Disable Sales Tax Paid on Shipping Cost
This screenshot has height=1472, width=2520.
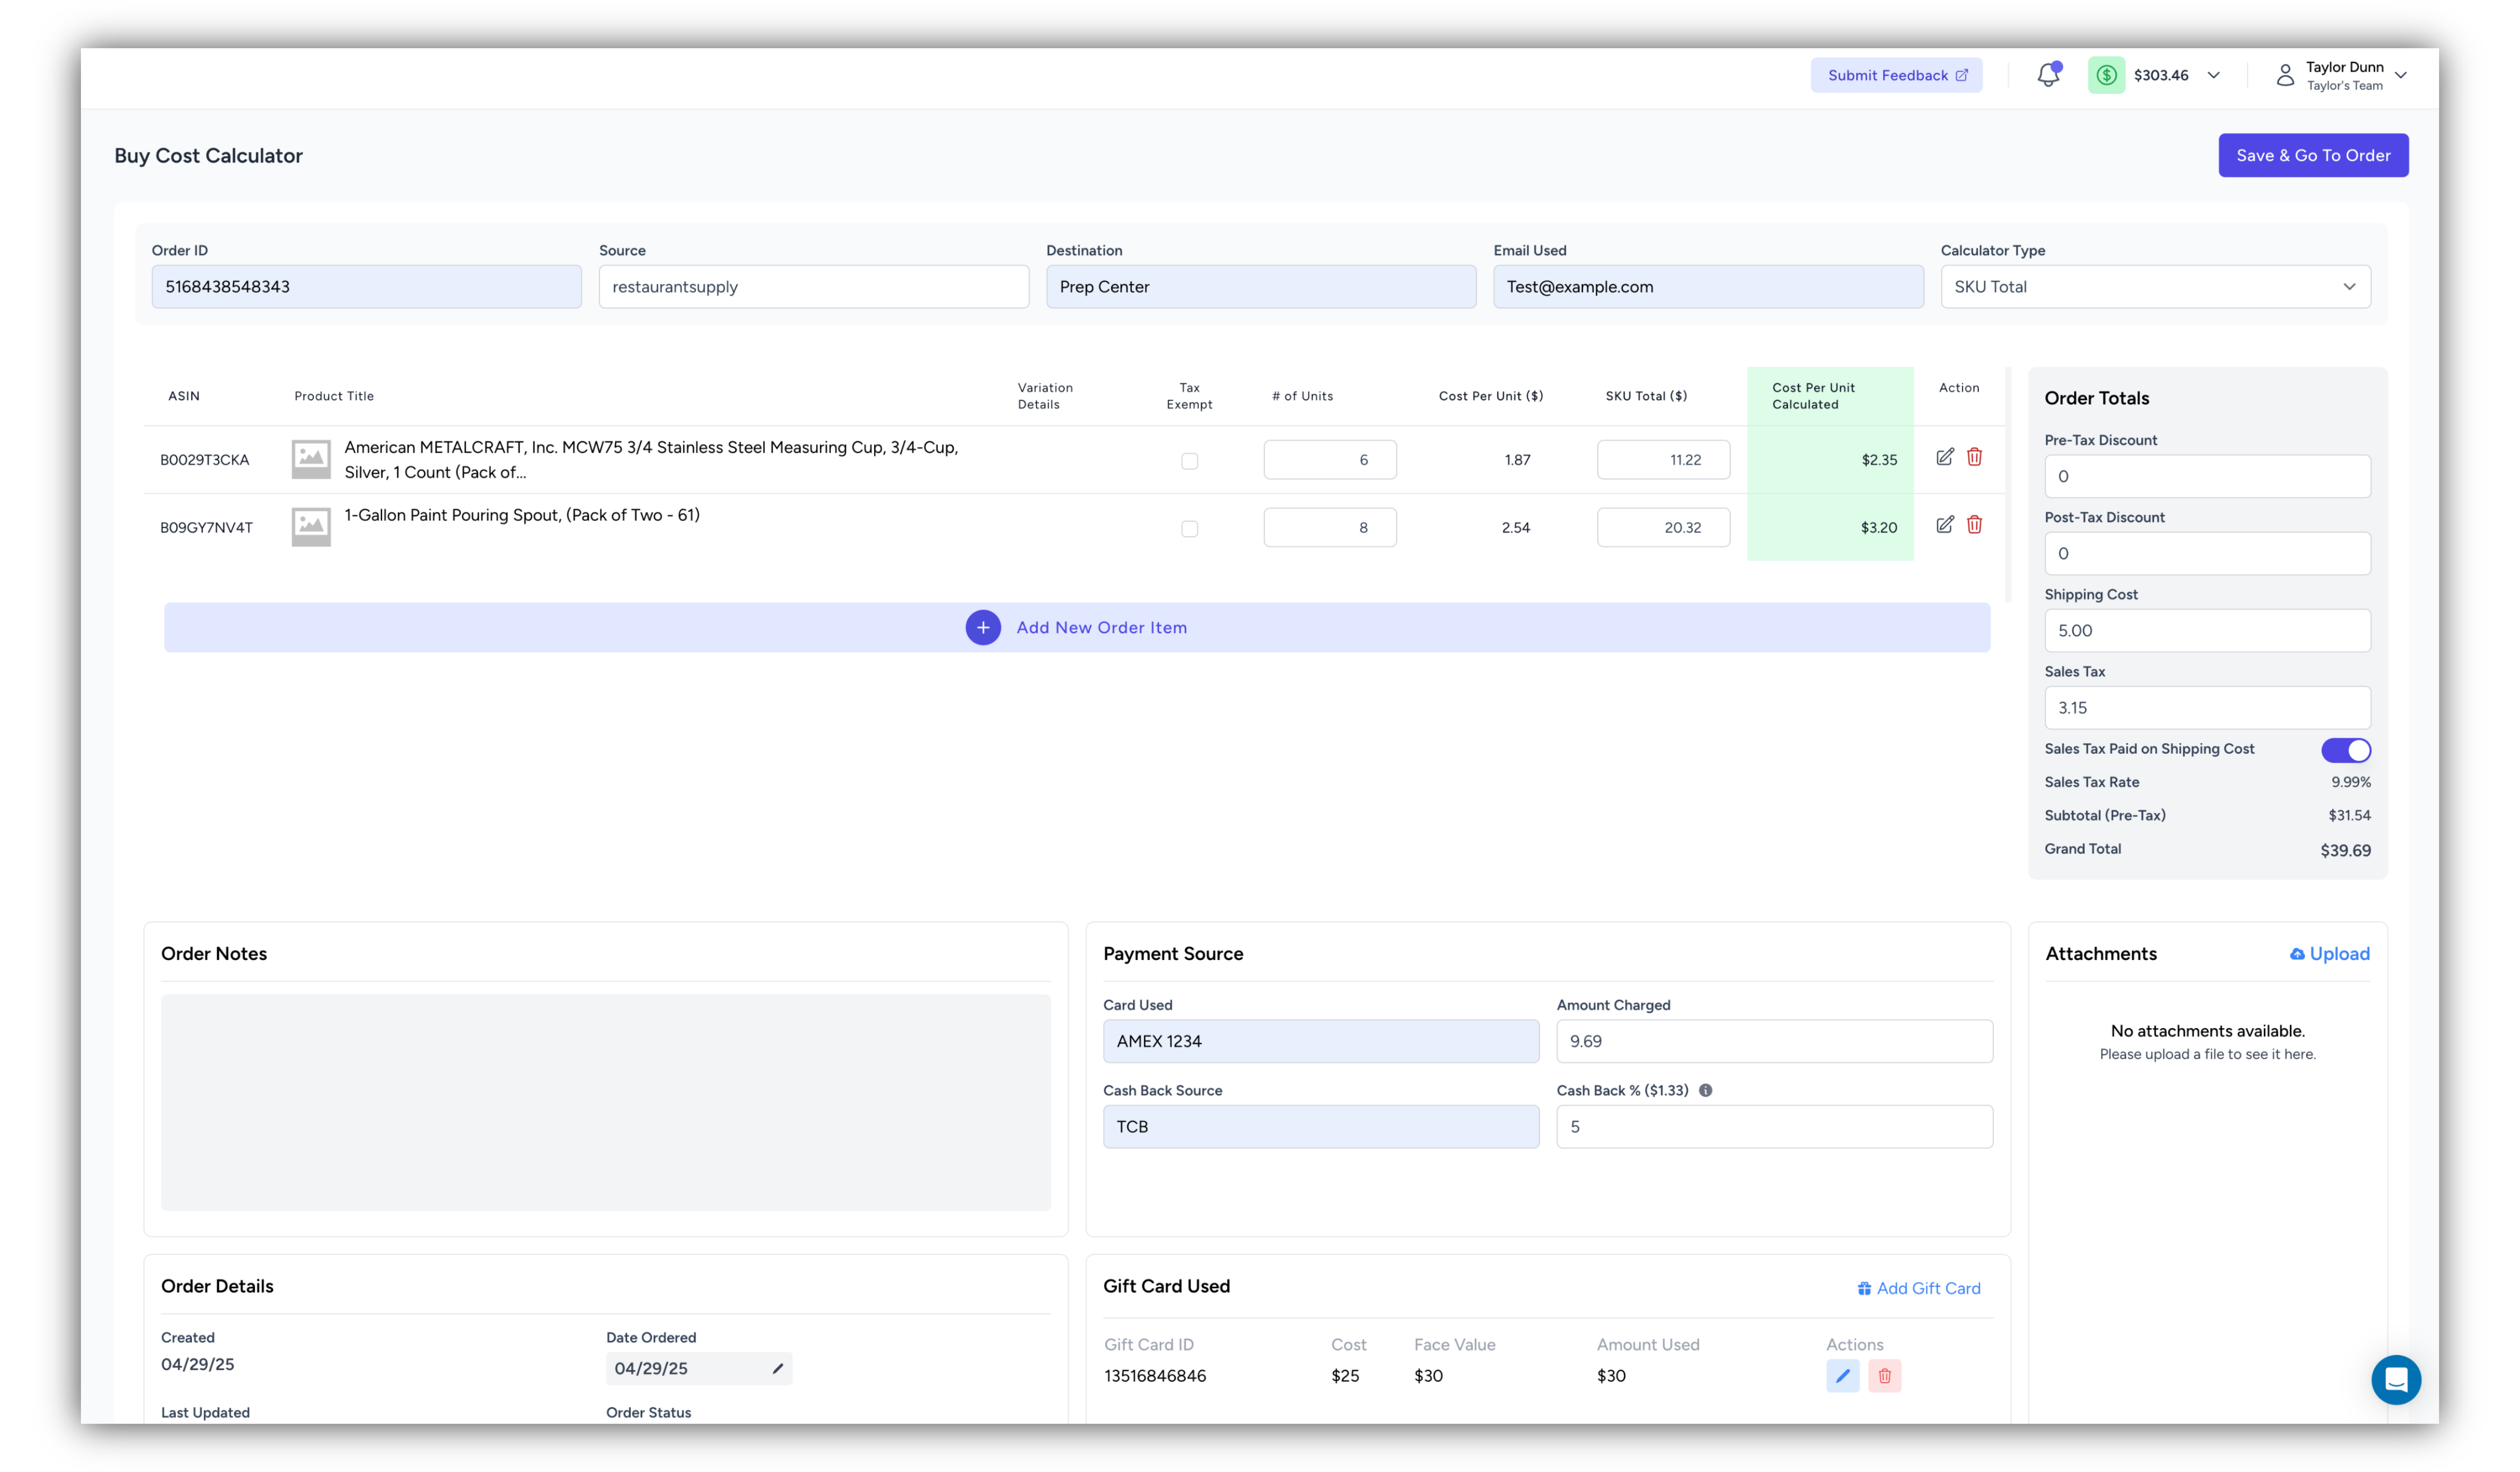coord(2346,749)
